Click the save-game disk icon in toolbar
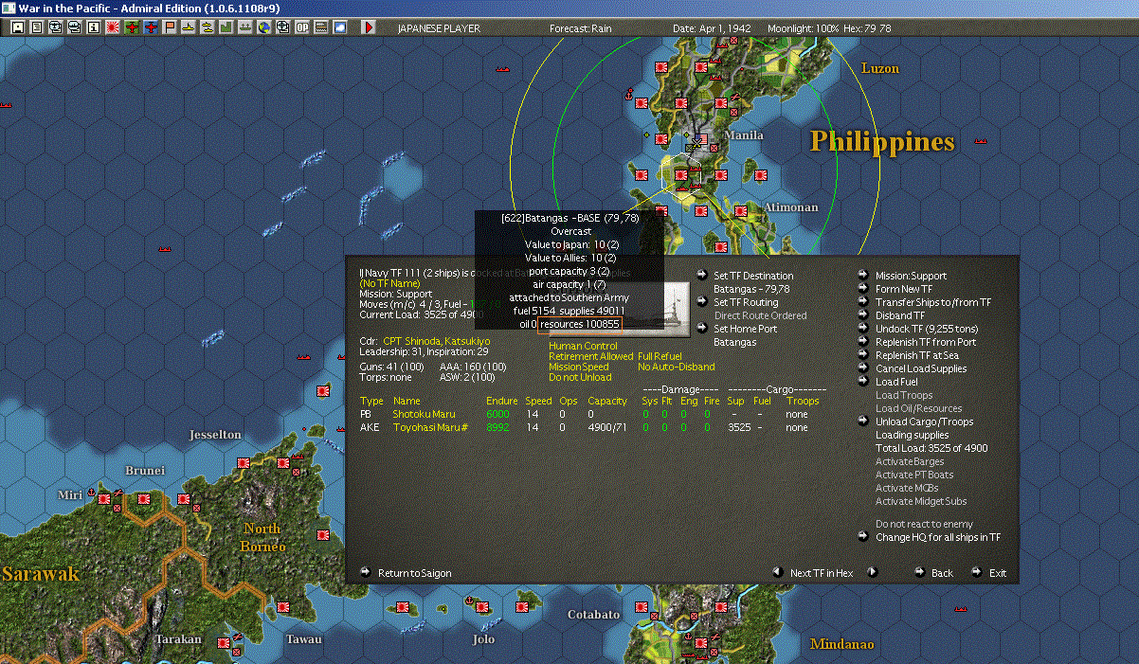1139x664 pixels. click(x=18, y=28)
